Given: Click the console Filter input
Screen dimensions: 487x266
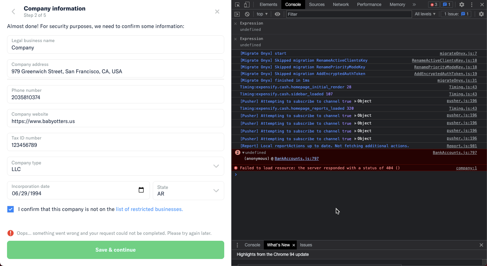Looking at the screenshot, I should [x=349, y=14].
